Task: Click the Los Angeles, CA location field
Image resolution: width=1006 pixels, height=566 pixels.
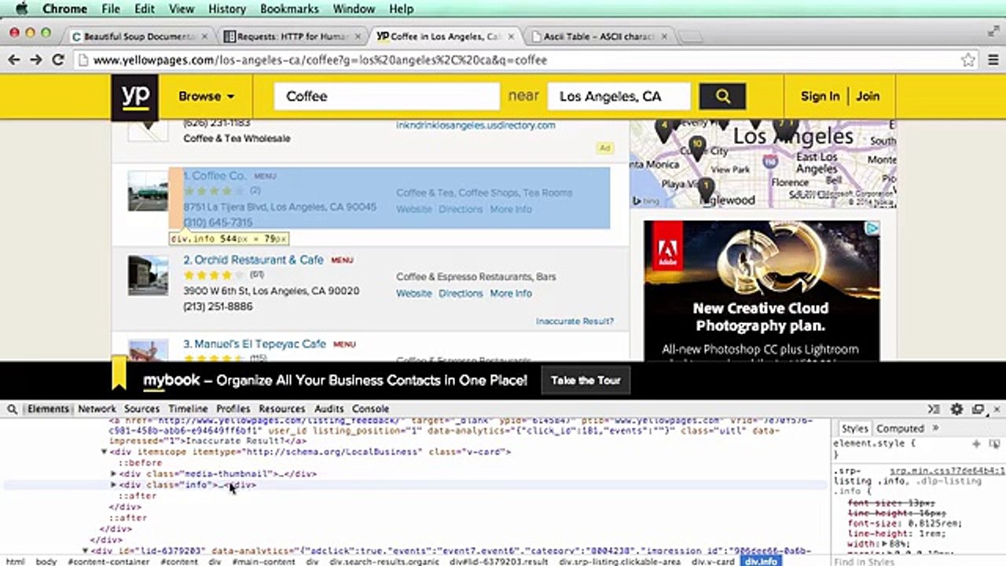Action: click(x=619, y=96)
